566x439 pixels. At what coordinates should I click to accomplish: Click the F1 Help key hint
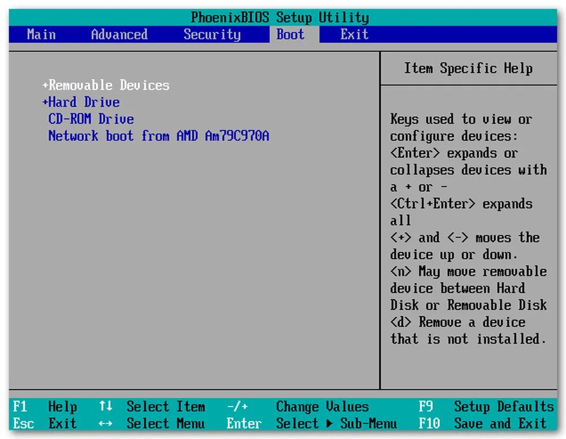45,407
